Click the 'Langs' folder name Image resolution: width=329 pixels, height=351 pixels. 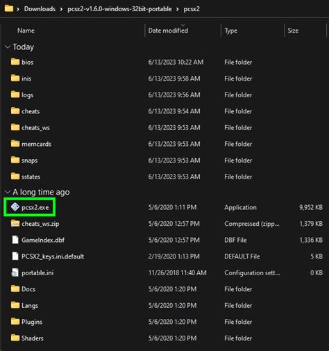click(30, 306)
